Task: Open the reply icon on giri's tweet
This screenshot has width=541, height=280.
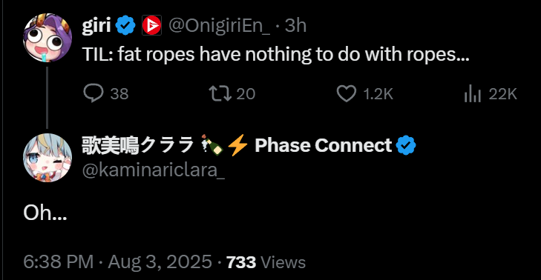Action: click(94, 93)
